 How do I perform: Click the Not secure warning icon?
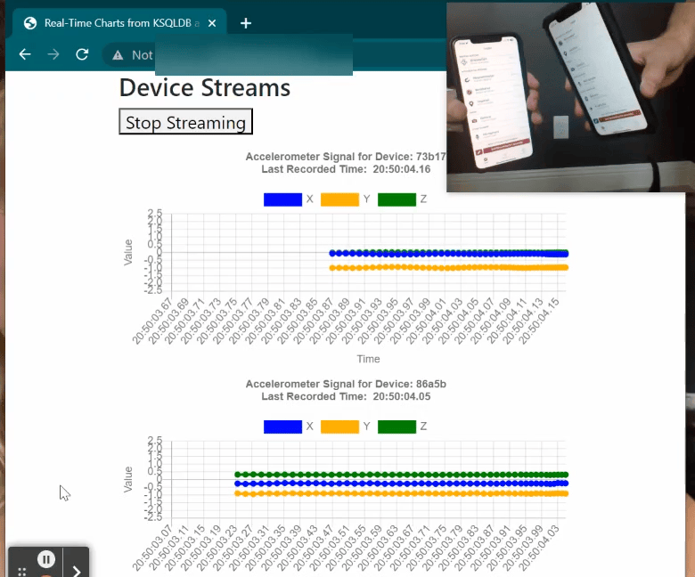tap(118, 55)
